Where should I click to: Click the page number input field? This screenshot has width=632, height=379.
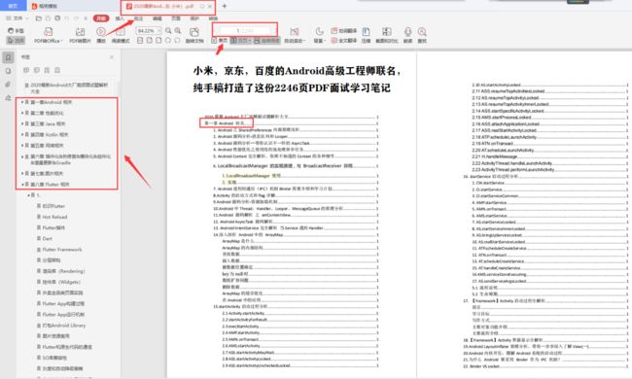pyautogui.click(x=245, y=30)
